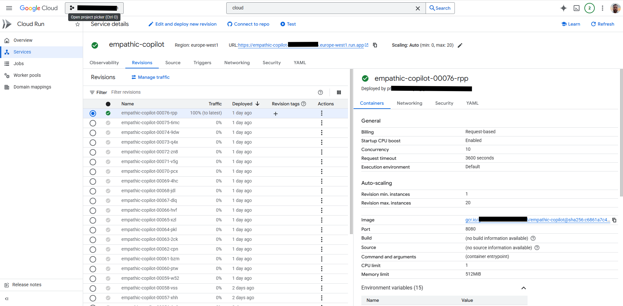Open actions menu for empathic-copilot-00076-rpp
The image size is (623, 306).
pyautogui.click(x=322, y=113)
